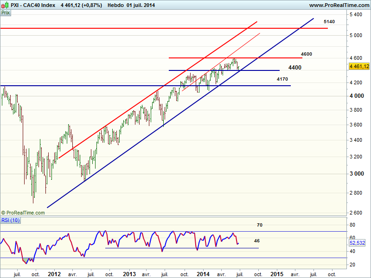Click the © ProRealTime.com watermark
This screenshot has width=371, height=278.
point(23,213)
